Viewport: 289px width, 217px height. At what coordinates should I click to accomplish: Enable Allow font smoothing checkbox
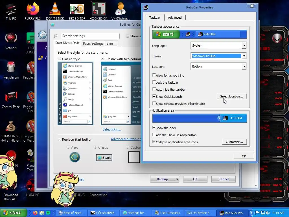(x=154, y=75)
